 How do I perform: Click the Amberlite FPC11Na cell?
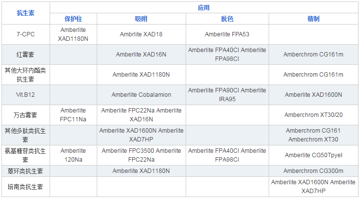click(x=73, y=115)
